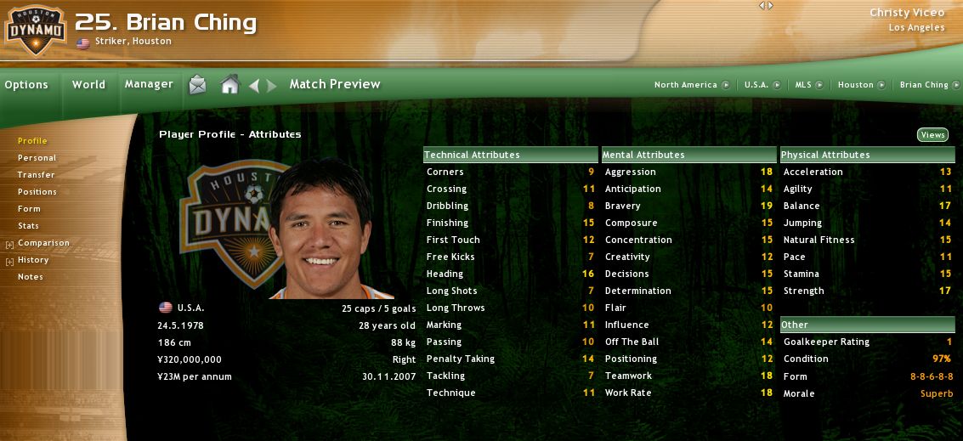The width and height of the screenshot is (963, 441).
Task: Click the Views button
Action: [x=932, y=135]
